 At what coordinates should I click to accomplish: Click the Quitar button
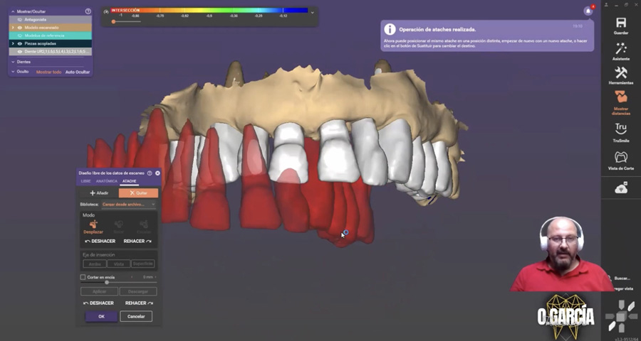coord(138,193)
